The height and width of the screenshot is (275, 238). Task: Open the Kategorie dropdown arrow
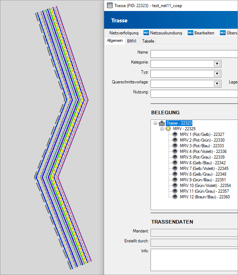point(217,64)
